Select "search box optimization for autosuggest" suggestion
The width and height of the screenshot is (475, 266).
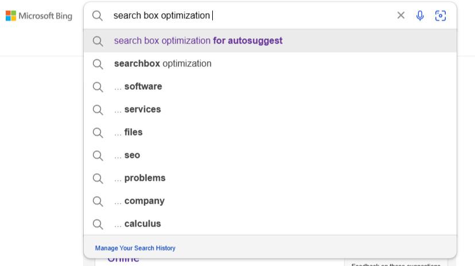click(198, 41)
